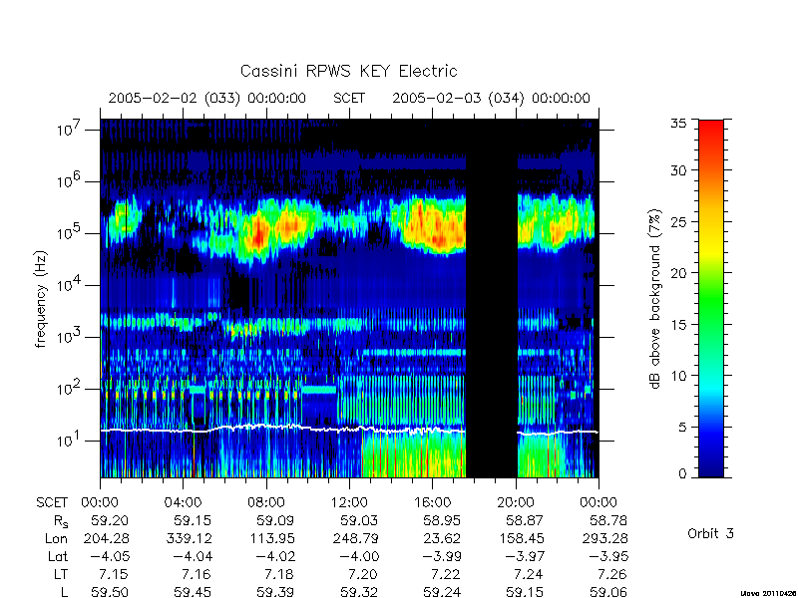The width and height of the screenshot is (798, 598).
Task: Click the '2005-02-03 (034) 00:00:00' end date label
Action: 491,98
